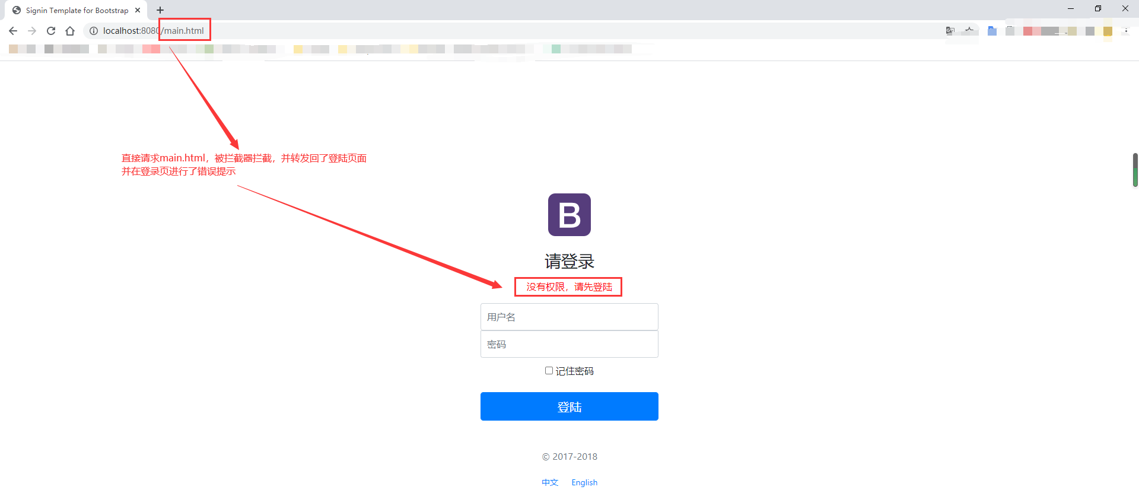
Task: Click the blue 登陆 button
Action: point(569,406)
